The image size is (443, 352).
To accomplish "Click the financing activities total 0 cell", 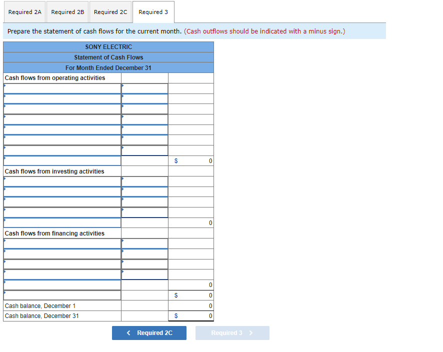I will pos(191,285).
